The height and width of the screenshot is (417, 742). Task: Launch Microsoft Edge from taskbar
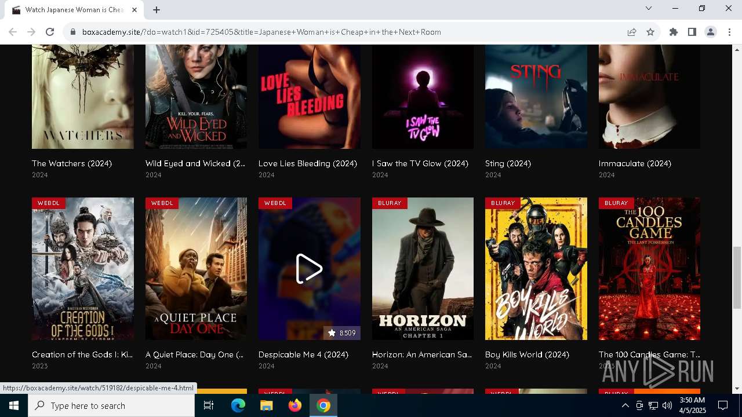pyautogui.click(x=238, y=405)
